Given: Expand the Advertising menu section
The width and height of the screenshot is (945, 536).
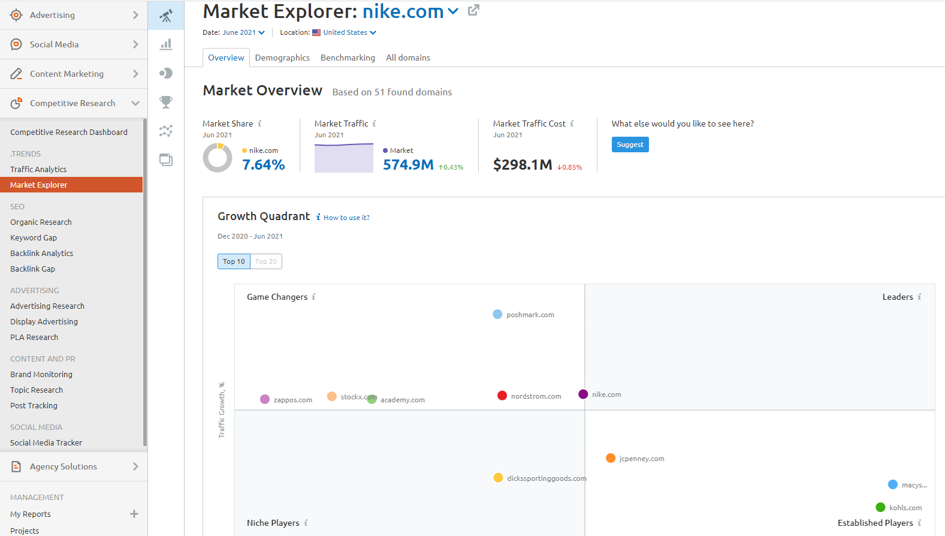Looking at the screenshot, I should (x=135, y=15).
